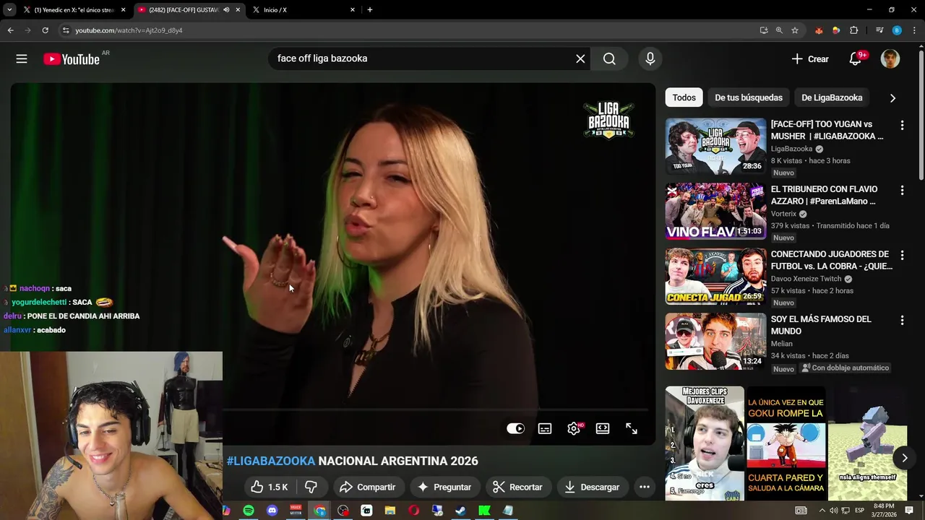
Task: Open the Goku rompe la cuarta pared Short
Action: 786,443
